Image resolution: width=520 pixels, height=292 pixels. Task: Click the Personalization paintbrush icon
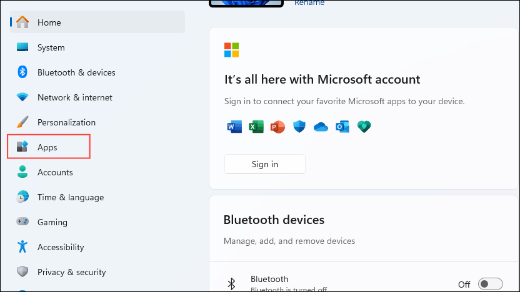(x=22, y=122)
